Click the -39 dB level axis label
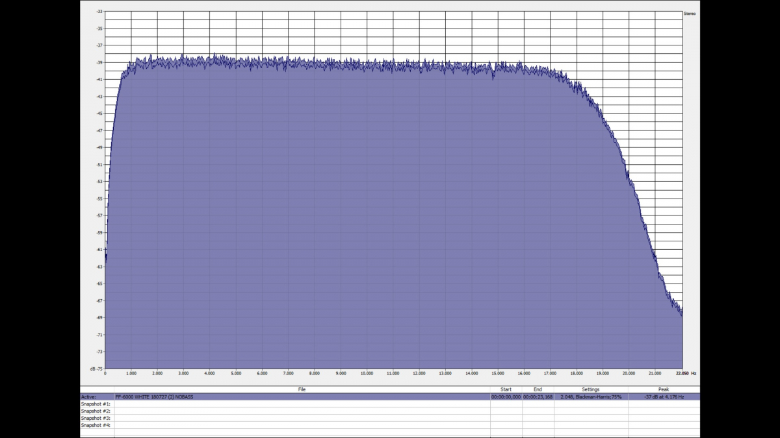 pos(99,62)
